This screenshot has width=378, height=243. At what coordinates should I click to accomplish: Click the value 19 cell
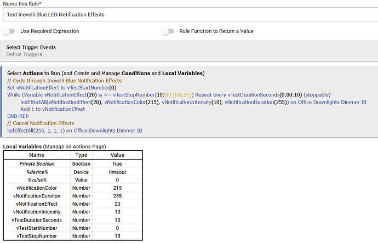tap(117, 236)
